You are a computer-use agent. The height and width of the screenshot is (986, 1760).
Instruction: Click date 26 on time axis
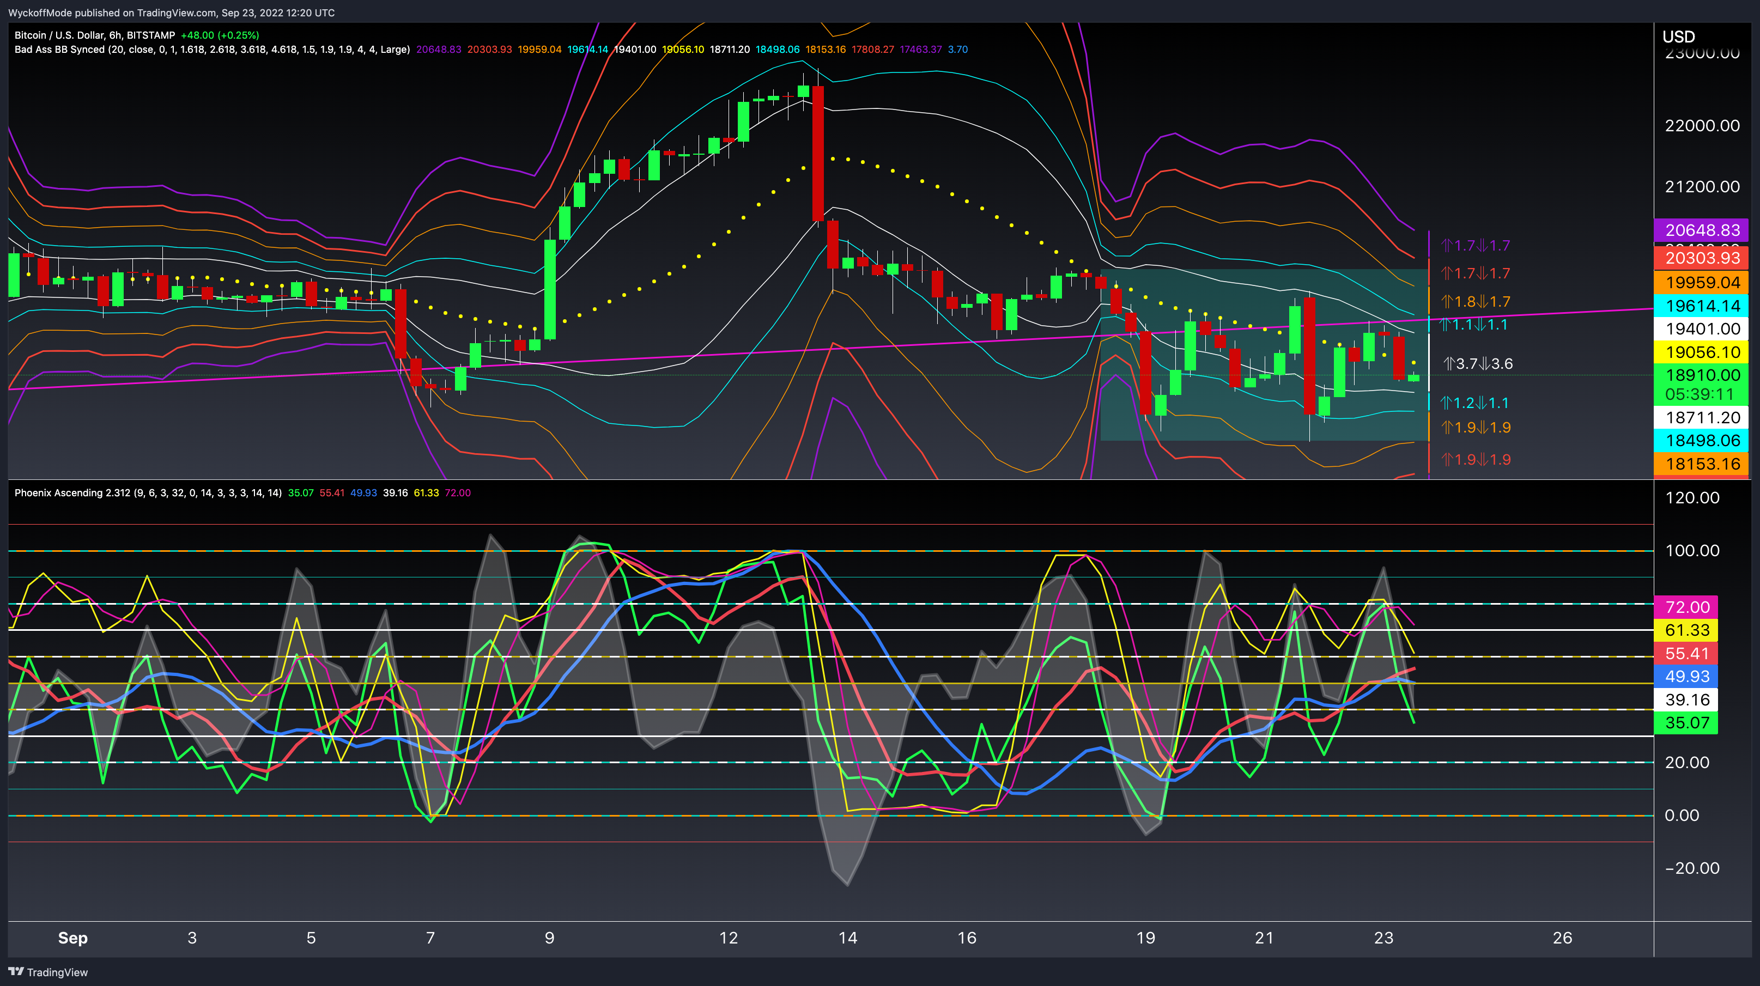click(1563, 938)
